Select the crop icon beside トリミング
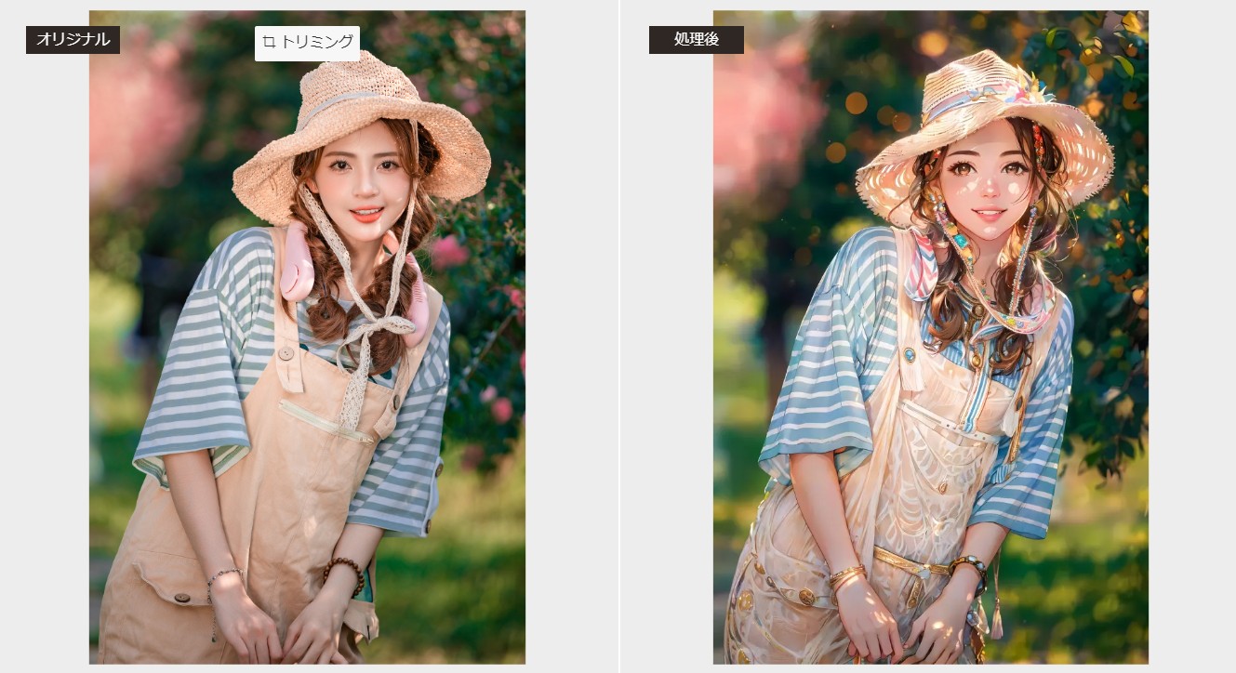The image size is (1236, 673). tap(270, 42)
